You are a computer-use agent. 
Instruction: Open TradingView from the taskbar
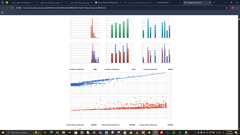coord(70,133)
